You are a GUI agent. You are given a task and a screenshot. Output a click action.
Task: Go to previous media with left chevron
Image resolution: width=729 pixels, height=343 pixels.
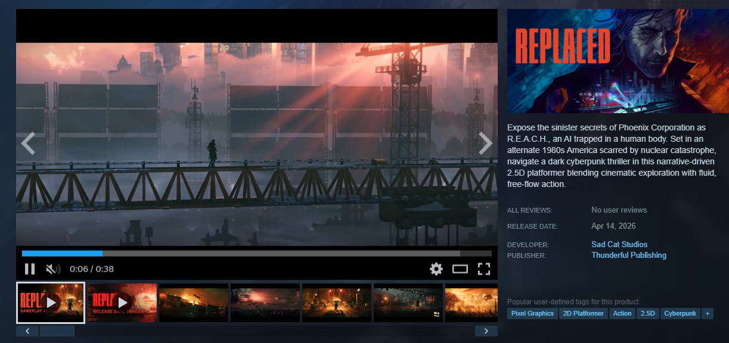28,143
